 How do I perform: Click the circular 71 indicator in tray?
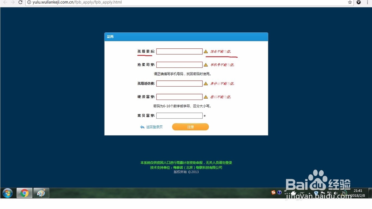(x=344, y=193)
